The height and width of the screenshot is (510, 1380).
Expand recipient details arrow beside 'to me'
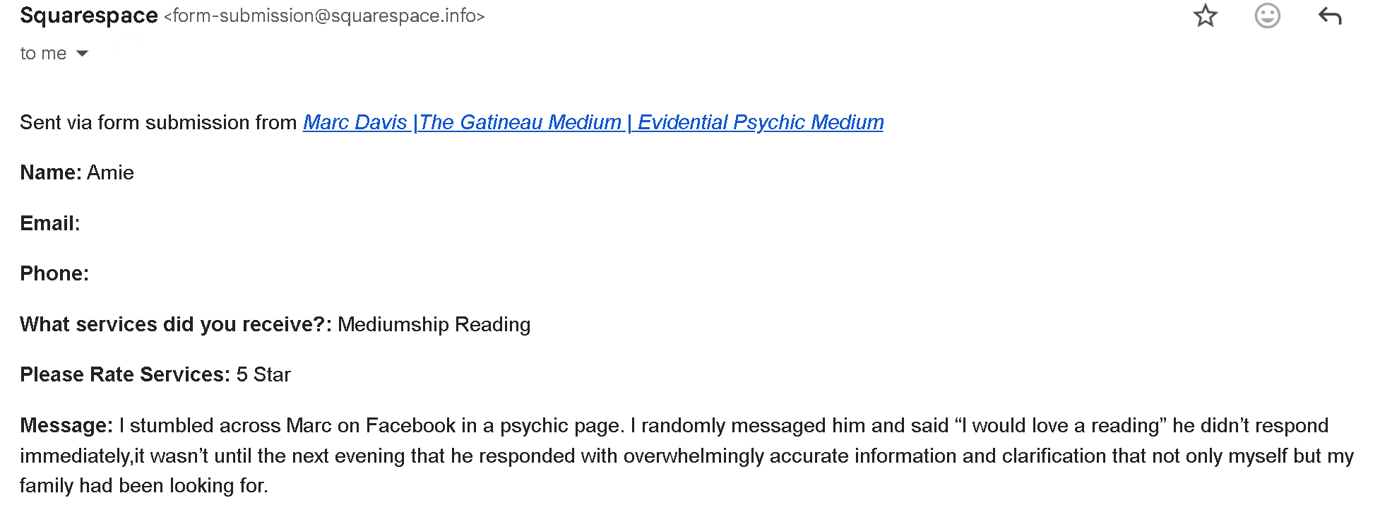pyautogui.click(x=82, y=54)
